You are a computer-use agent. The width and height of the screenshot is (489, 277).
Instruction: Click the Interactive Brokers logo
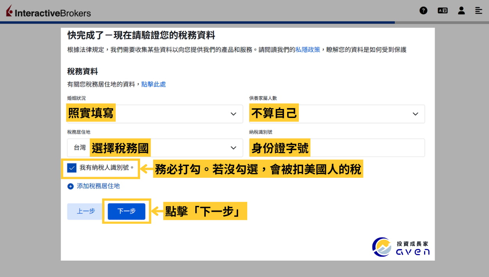point(49,12)
